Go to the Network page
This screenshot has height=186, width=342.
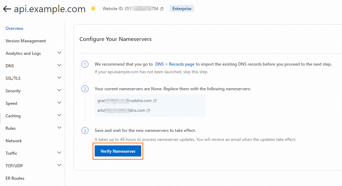(x=14, y=141)
